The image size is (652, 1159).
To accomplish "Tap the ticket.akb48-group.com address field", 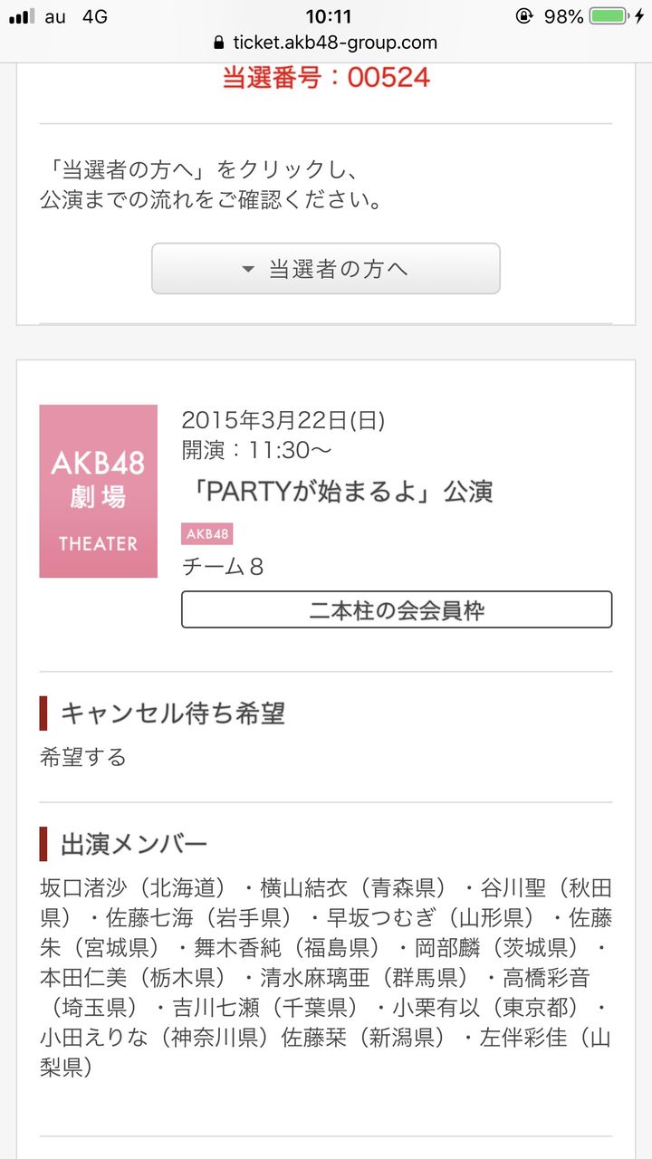I will click(x=326, y=43).
